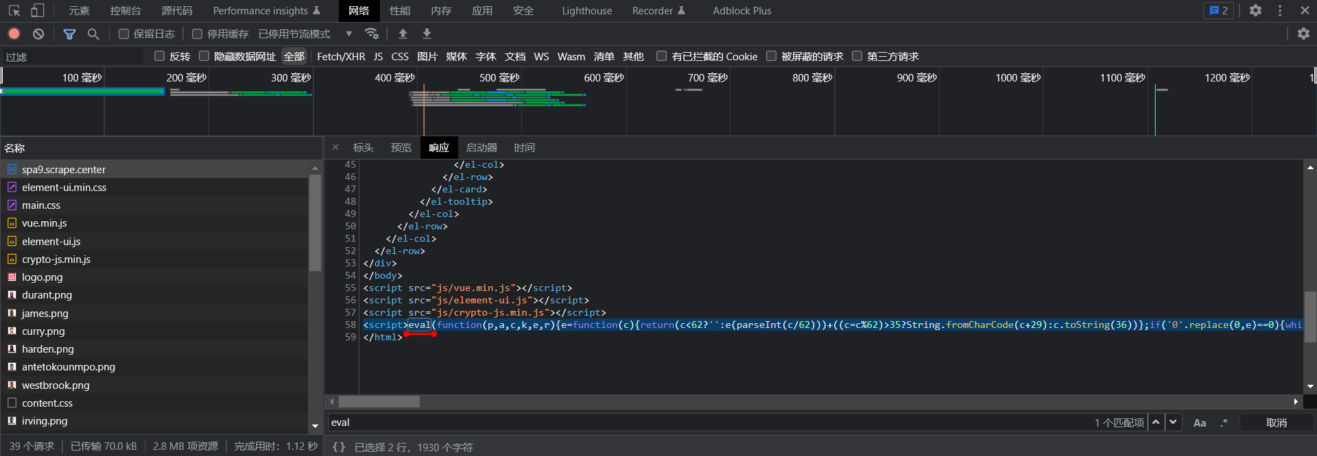The width and height of the screenshot is (1317, 456).
Task: Toggle the network filter funnel icon
Action: (x=69, y=34)
